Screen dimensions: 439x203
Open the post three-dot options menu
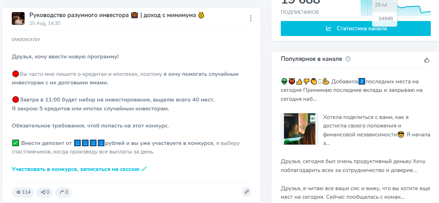click(251, 19)
